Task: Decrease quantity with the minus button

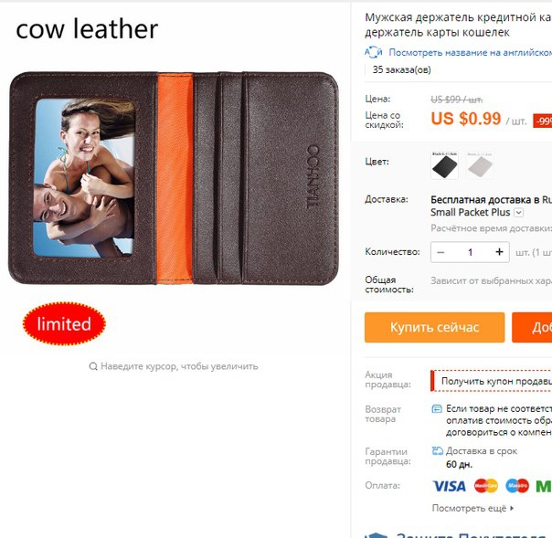Action: click(x=441, y=252)
